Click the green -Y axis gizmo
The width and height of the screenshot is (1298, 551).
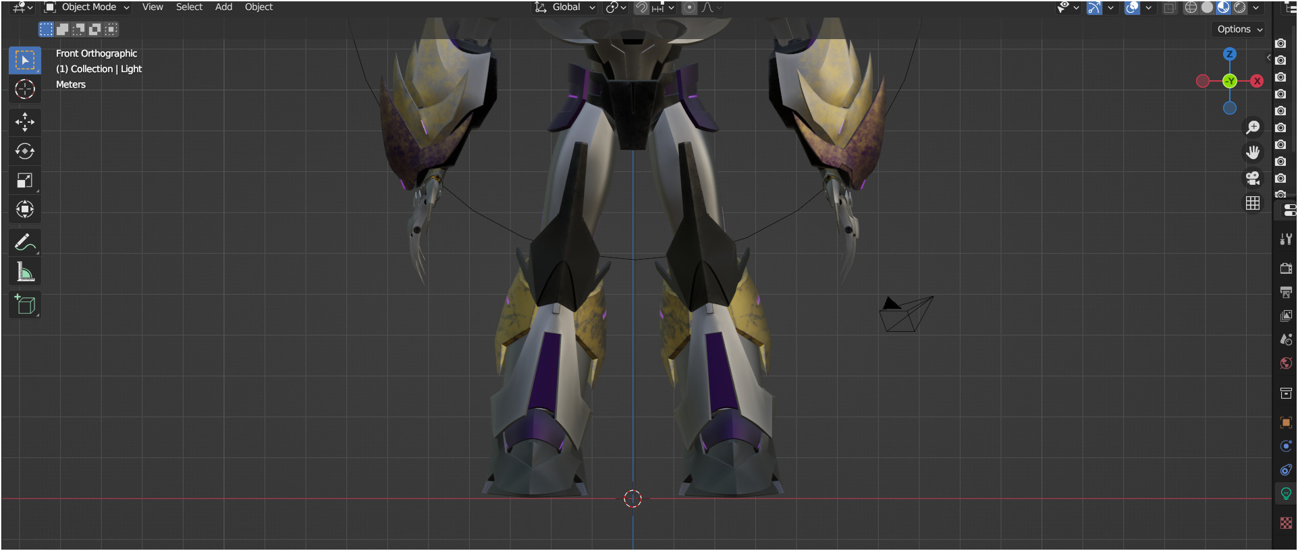coord(1230,81)
